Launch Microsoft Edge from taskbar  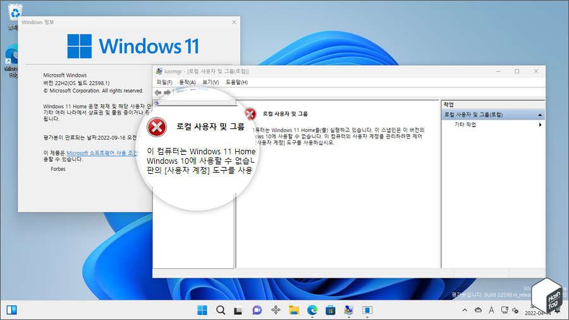312,311
